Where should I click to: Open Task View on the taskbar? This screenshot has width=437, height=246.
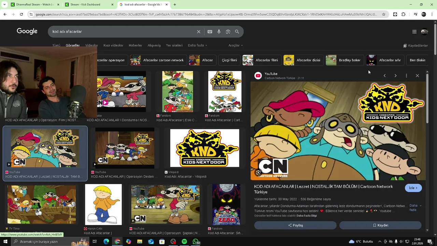95,242
